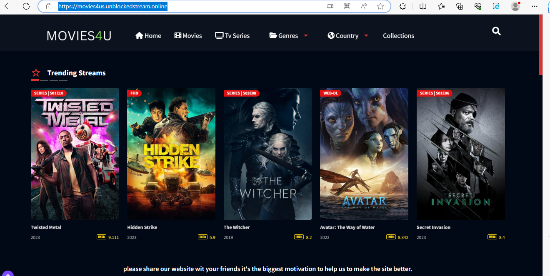Screen dimensions: 550x276
Task: Click the IMDb badge on Hidden Strike
Action: [x=202, y=236]
